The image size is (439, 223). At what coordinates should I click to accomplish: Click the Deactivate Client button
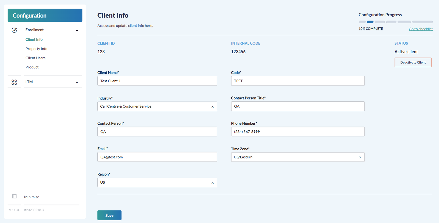(x=413, y=62)
